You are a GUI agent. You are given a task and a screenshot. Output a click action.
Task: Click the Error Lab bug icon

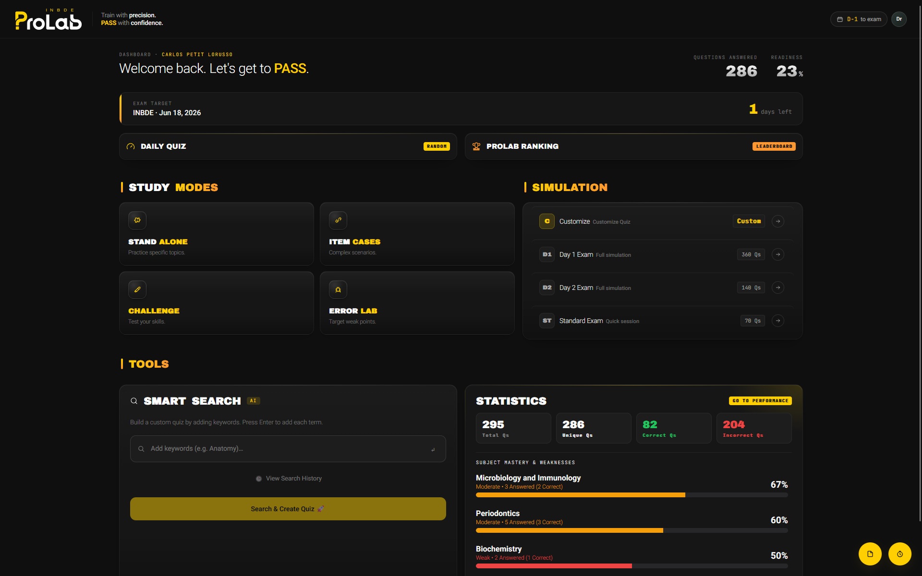[338, 289]
